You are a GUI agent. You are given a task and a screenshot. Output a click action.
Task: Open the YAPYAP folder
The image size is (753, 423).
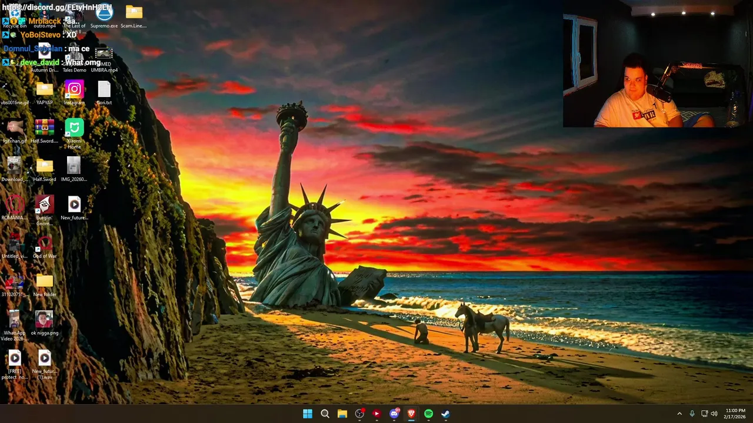45,93
